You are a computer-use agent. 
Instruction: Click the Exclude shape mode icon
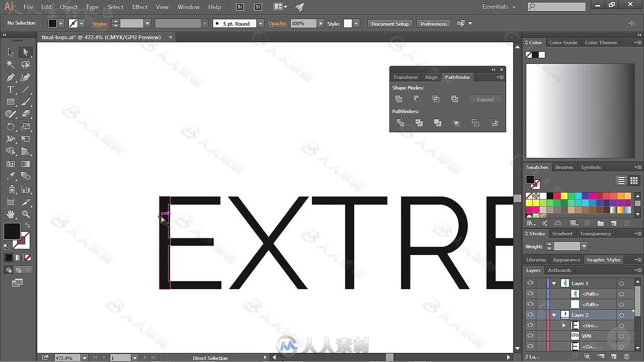(x=455, y=99)
